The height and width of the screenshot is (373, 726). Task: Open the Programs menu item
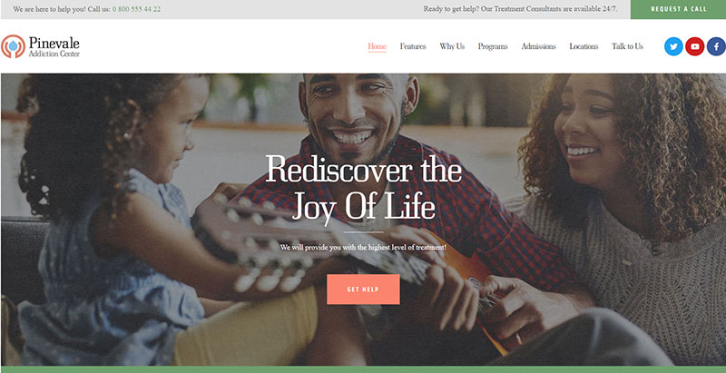tap(493, 46)
